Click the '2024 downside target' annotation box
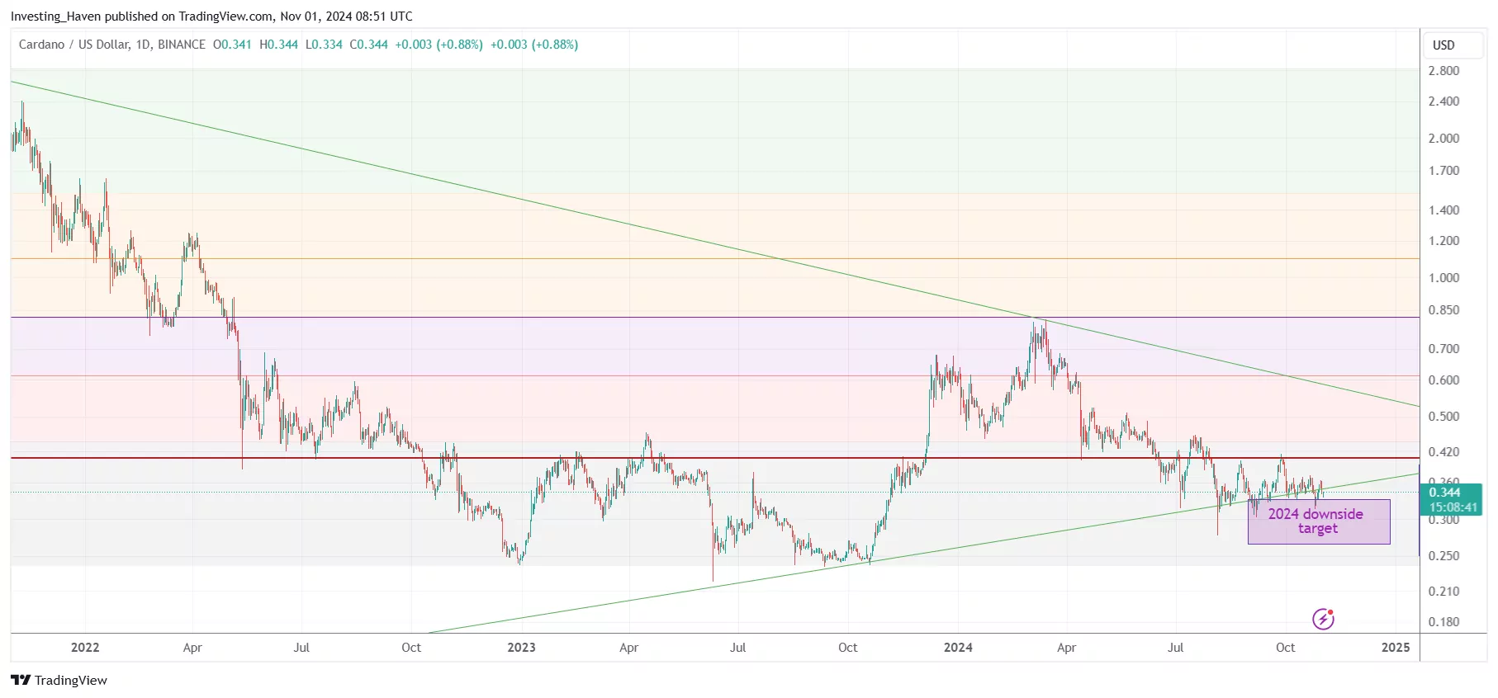The height and width of the screenshot is (698, 1498). click(x=1319, y=521)
